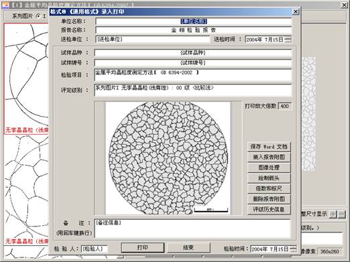The width and height of the screenshot is (350, 262).
Task: Click the 装入报告附图 button
Action: coord(269,157)
